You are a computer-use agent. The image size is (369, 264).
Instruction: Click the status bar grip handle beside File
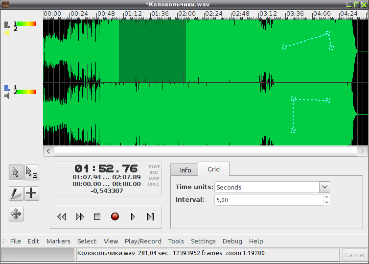coord(3,241)
